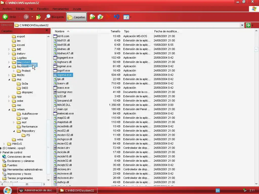Click the folder tree vertical scrollbar thumb
This screenshot has height=194, width=259.
(48, 147)
